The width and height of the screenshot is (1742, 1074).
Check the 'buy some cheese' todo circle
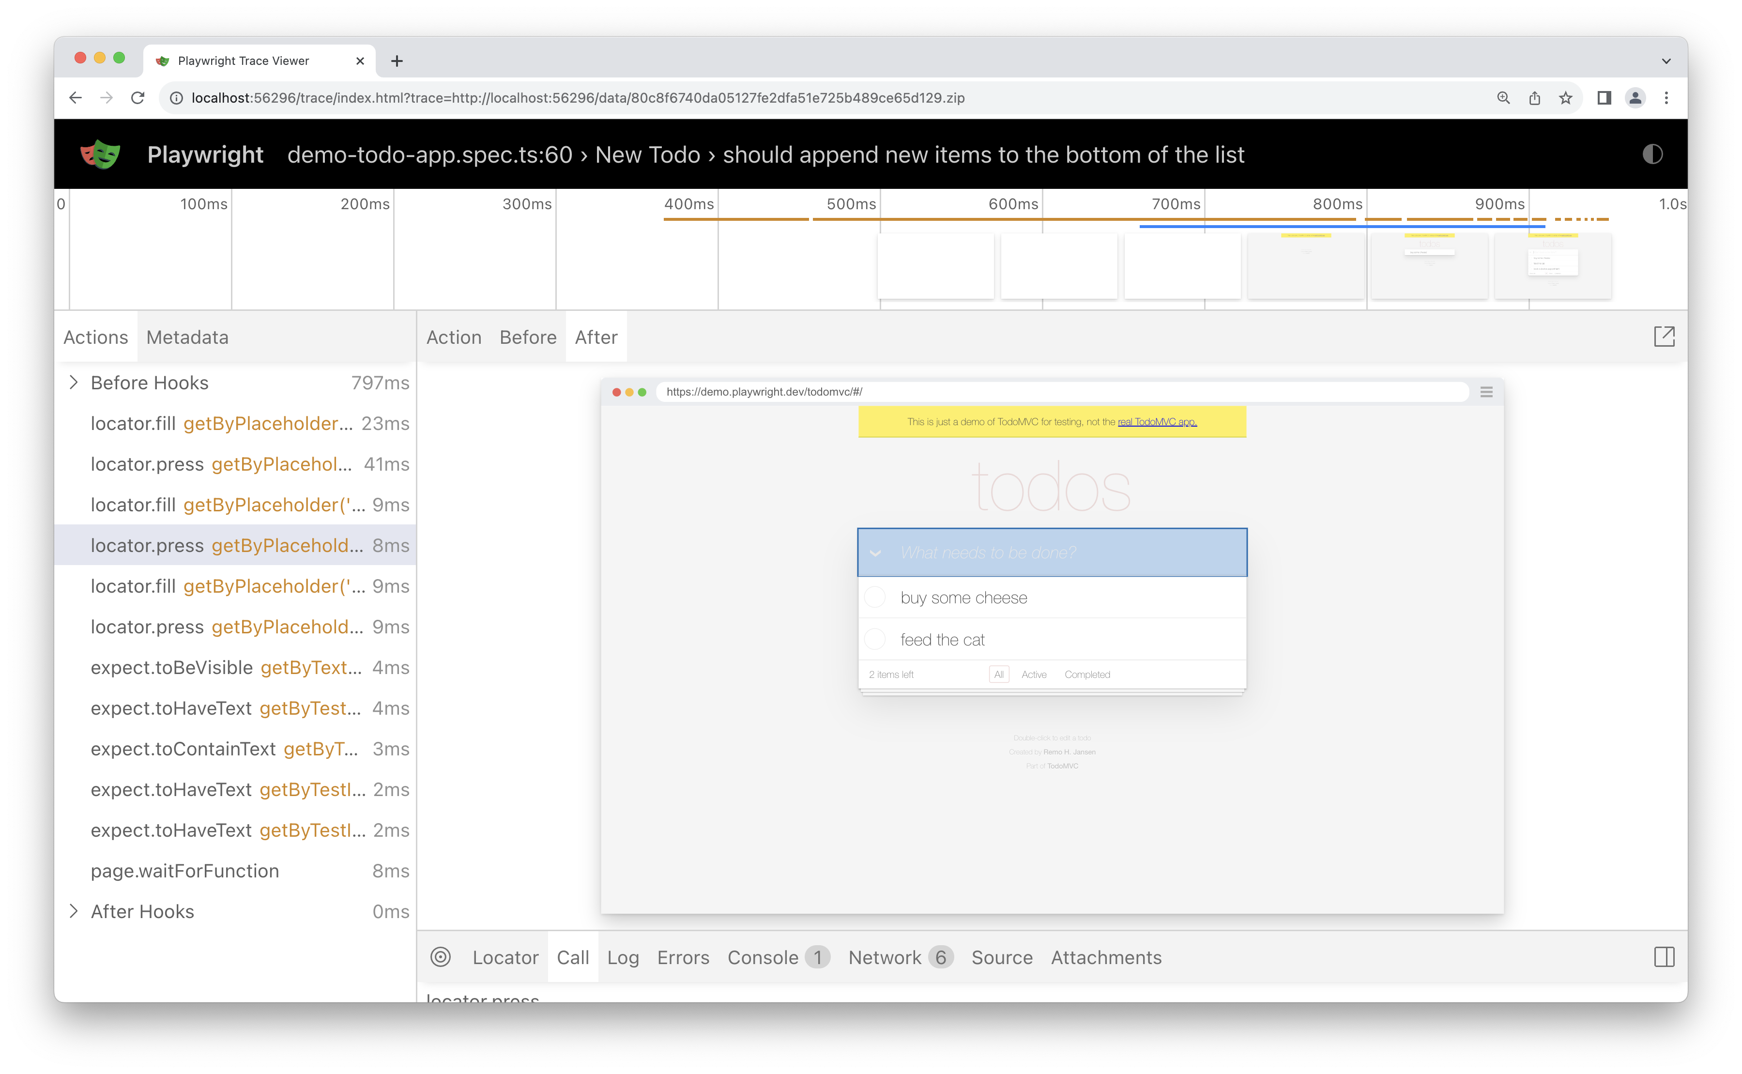[875, 598]
